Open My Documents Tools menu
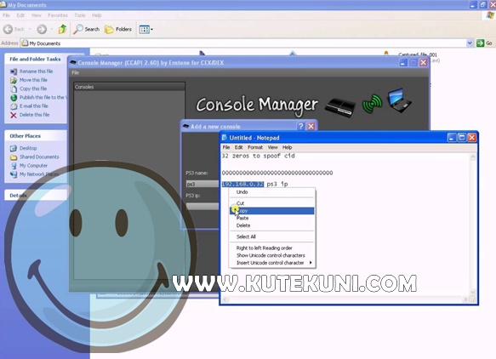This screenshot has height=359, width=496. (x=80, y=15)
